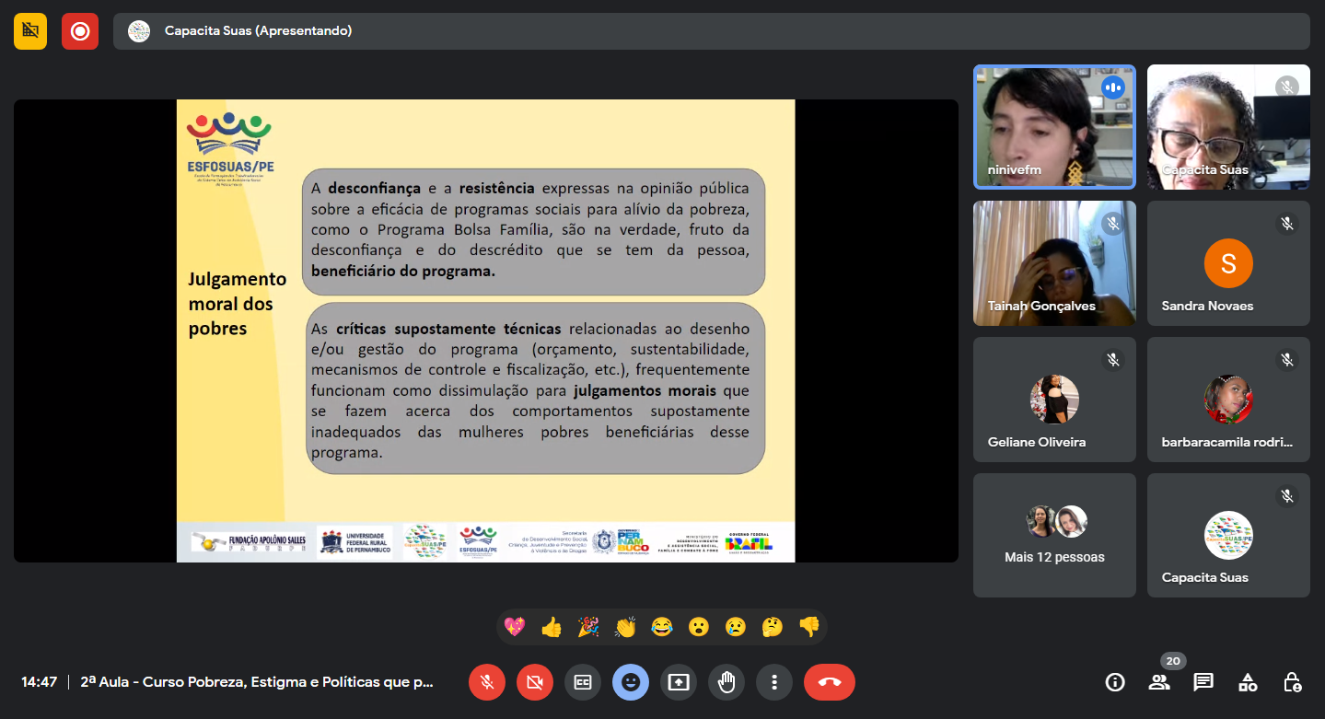This screenshot has width=1325, height=719.
Task: Open the chat messages panel
Action: (x=1203, y=682)
